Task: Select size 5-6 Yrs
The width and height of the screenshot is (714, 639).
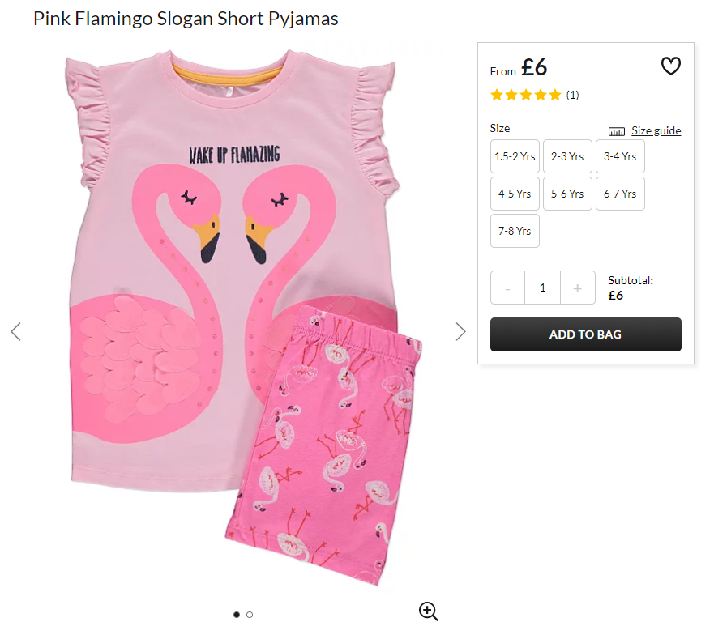Action: pyautogui.click(x=567, y=194)
